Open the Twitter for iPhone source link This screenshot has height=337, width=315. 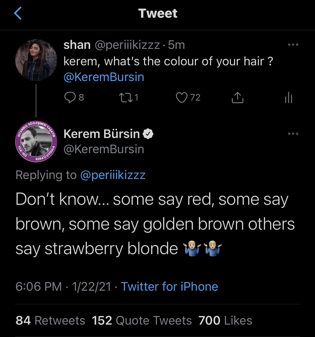click(x=169, y=287)
